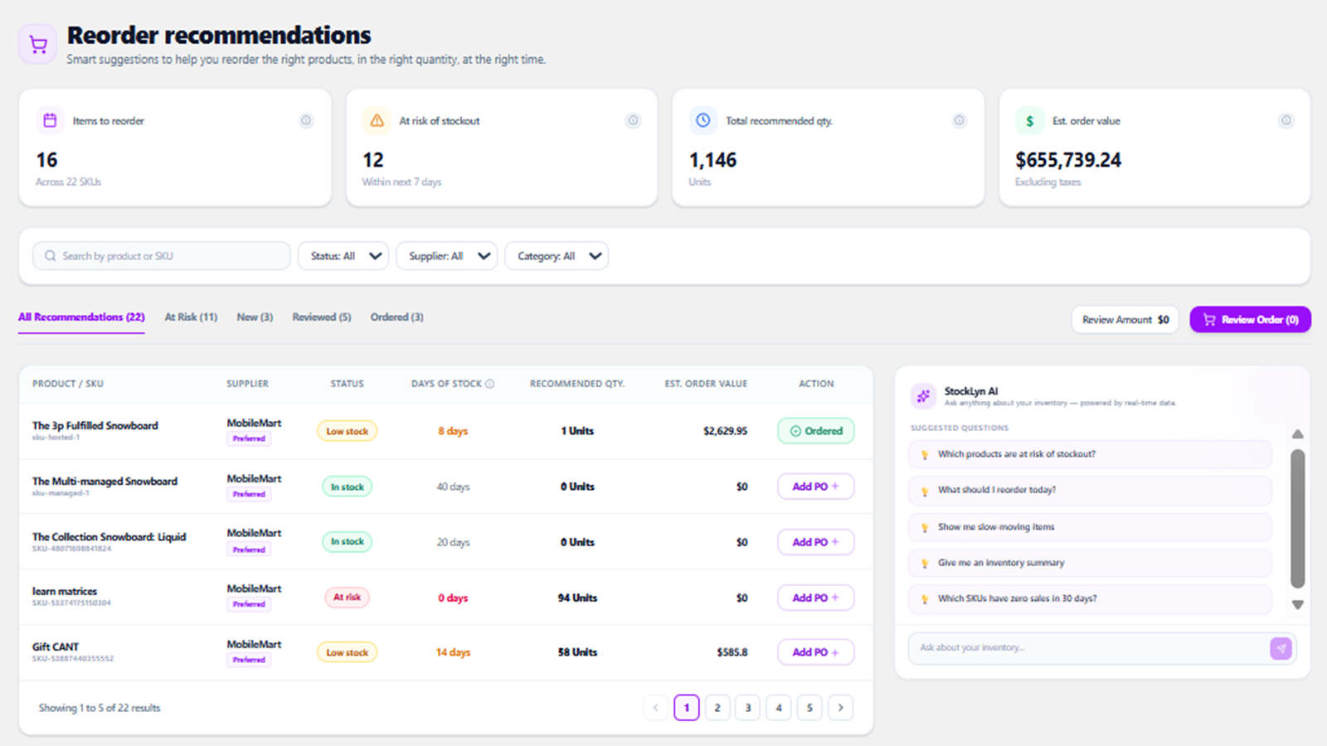Click the suggested questions scrollbar down arrow

pos(1298,605)
